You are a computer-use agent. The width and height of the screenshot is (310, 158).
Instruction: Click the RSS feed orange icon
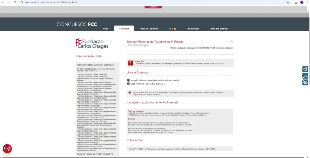175,29
